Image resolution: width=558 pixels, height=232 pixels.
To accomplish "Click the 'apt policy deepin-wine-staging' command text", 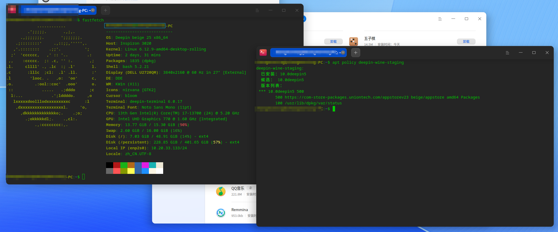I will 368,62.
